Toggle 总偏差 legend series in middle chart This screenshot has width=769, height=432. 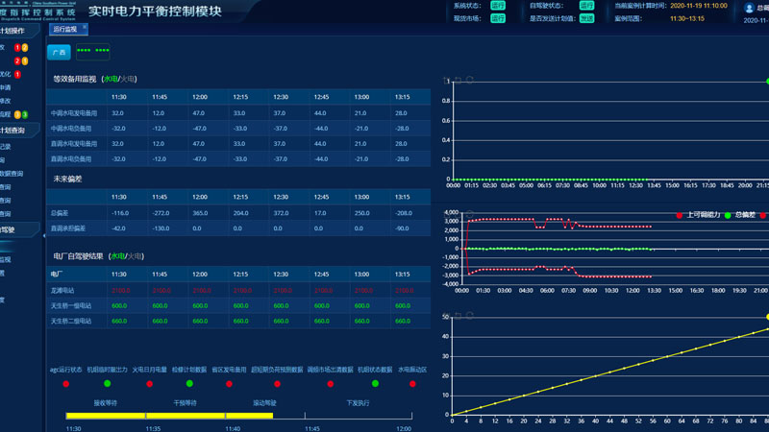[x=740, y=216]
